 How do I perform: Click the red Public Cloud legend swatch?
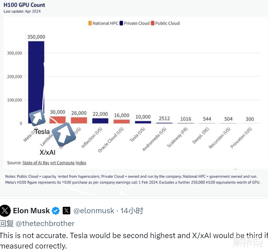(x=152, y=23)
